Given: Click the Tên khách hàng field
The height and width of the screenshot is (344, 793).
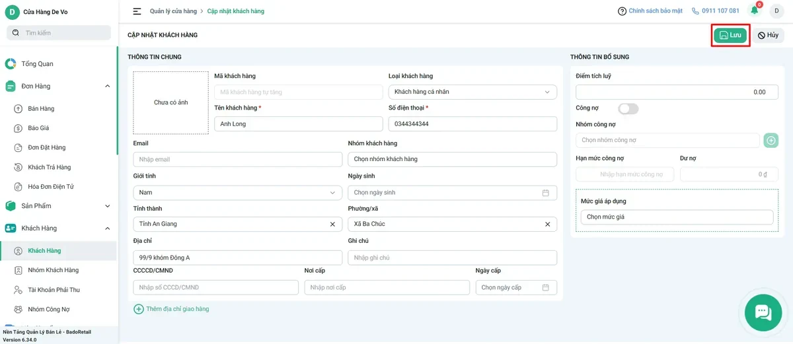Looking at the screenshot, I should (299, 124).
